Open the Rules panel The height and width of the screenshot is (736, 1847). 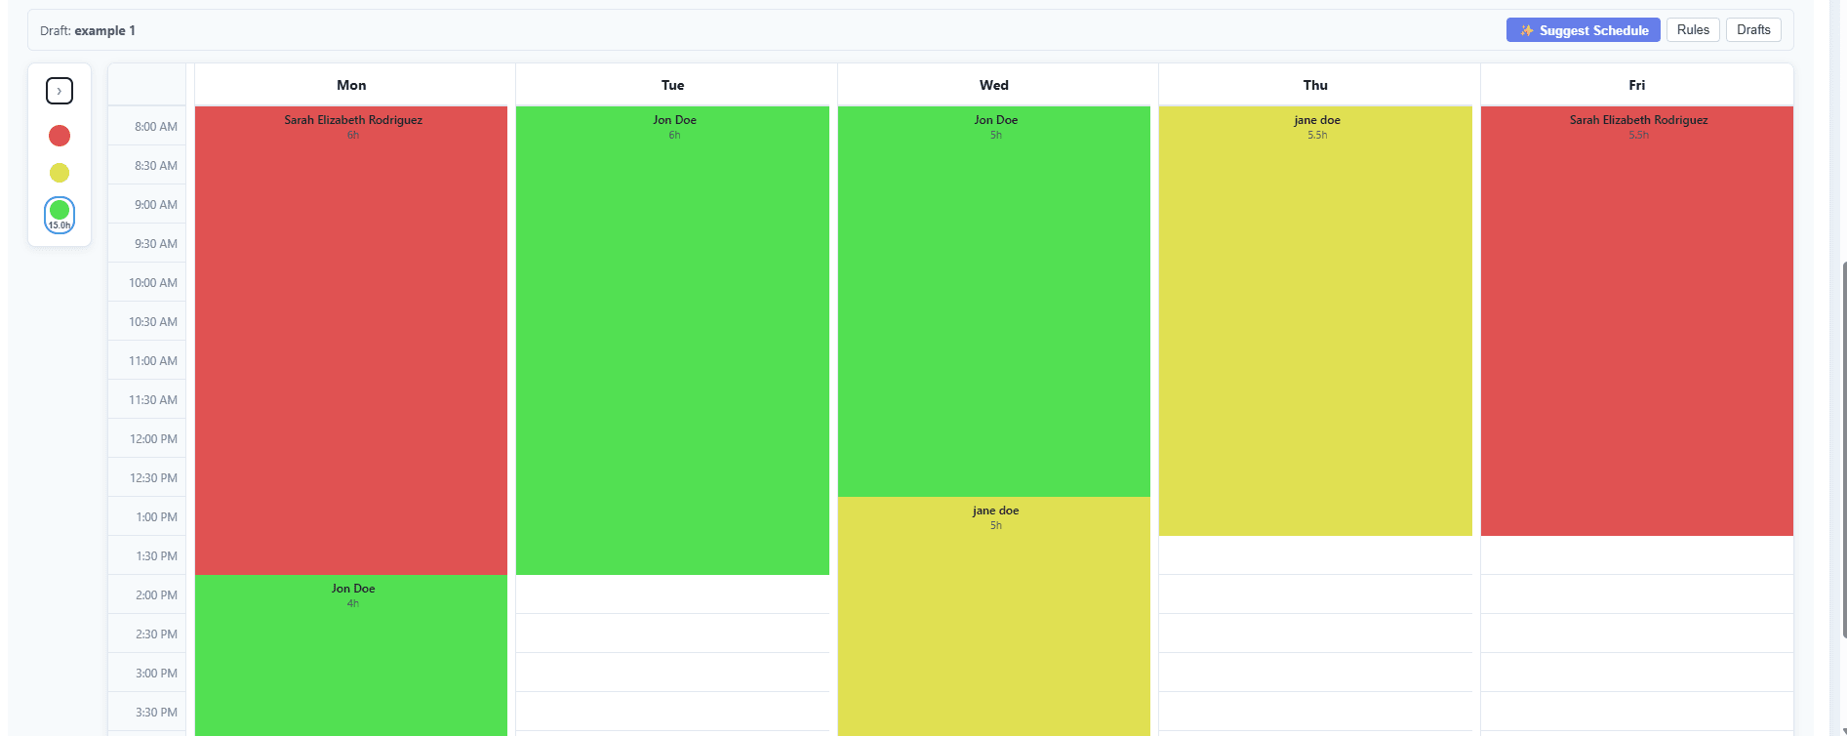point(1693,30)
